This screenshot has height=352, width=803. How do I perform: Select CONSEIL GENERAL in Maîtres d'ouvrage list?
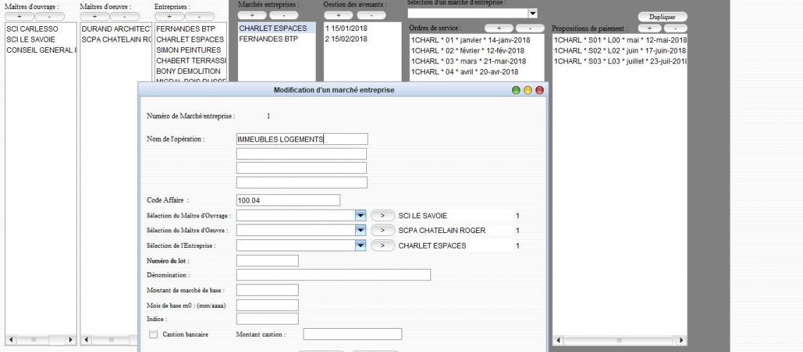pos(40,50)
